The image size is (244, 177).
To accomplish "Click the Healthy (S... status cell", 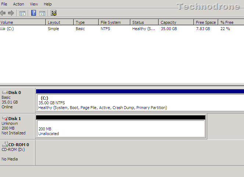I will pos(144,29).
